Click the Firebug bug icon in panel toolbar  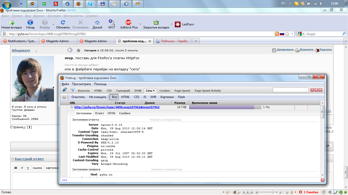coord(65,90)
